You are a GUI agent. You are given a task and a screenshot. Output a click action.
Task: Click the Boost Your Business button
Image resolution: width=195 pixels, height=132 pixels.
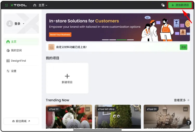point(60,34)
